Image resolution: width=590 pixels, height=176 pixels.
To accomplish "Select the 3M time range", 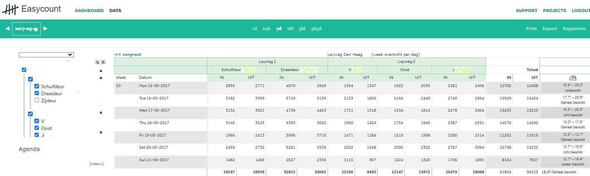I will (302, 28).
